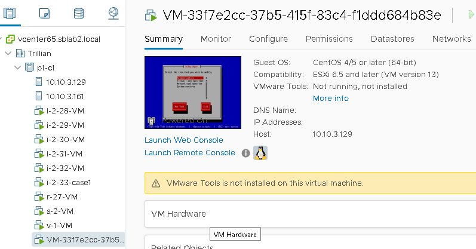The width and height of the screenshot is (476, 249).
Task: Click the VM icon for s-2-VM
Action: tap(39, 211)
